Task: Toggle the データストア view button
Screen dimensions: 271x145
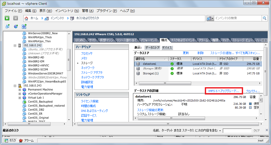Action: 152,48
